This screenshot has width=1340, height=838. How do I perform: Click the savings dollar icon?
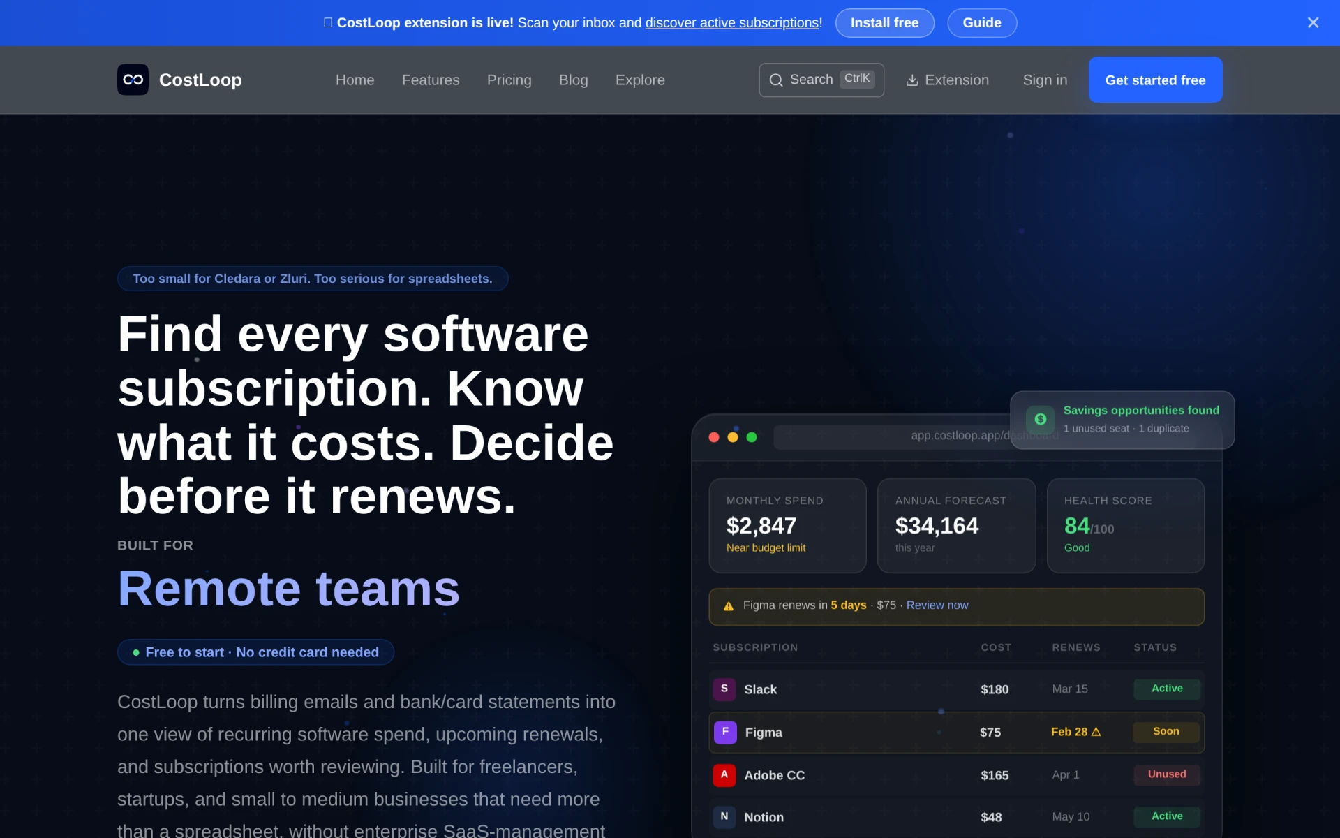point(1040,419)
